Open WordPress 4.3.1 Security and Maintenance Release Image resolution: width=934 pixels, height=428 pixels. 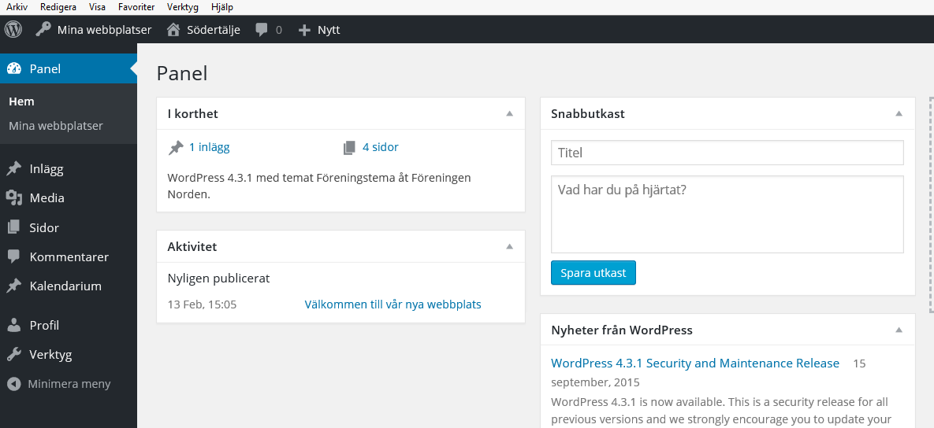[695, 363]
